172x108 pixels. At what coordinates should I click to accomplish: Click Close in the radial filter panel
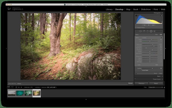[x=161, y=73]
